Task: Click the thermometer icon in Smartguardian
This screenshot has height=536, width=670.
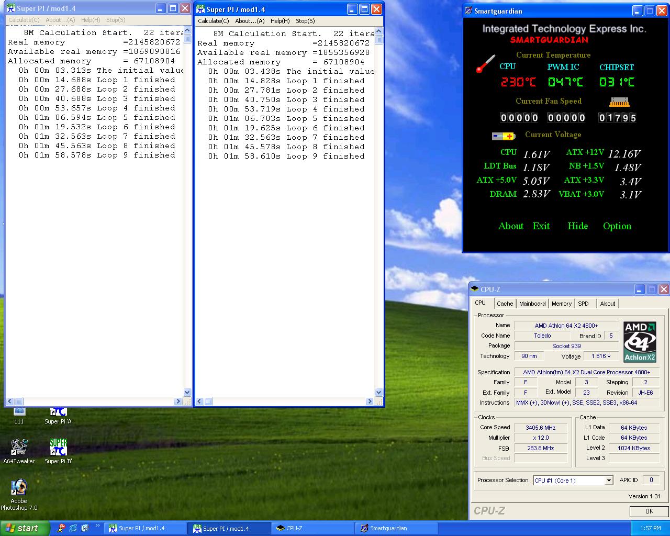Action: click(485, 64)
